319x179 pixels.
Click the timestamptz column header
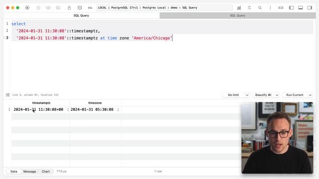coord(41,103)
